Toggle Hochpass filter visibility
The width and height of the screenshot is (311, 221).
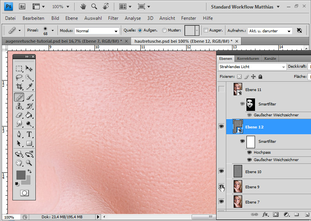[x=250, y=153]
